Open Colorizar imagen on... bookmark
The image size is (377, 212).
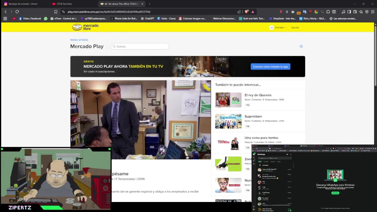[192, 19]
